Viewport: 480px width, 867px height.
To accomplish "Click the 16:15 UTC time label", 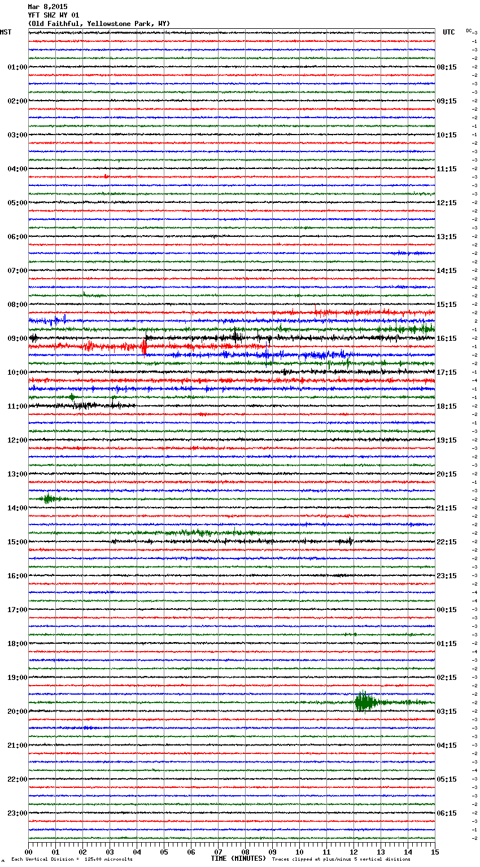I will [447, 339].
